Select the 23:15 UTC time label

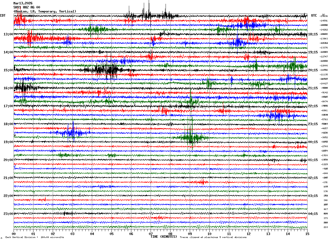pyautogui.click(x=313, y=124)
